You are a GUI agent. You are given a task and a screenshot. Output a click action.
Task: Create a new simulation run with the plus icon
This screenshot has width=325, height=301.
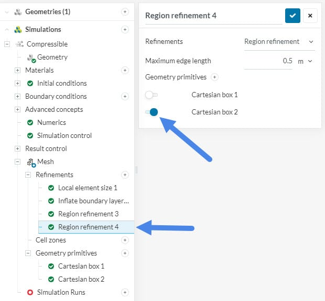[x=125, y=292]
